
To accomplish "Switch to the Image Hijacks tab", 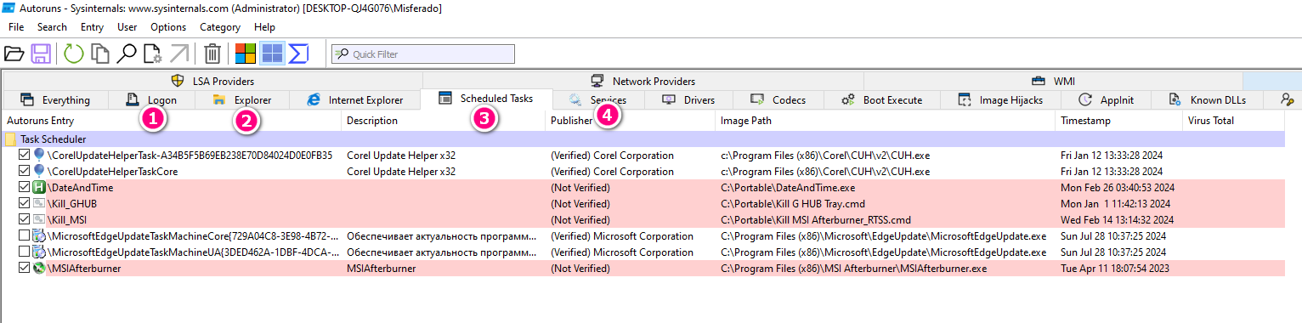I will 1000,100.
